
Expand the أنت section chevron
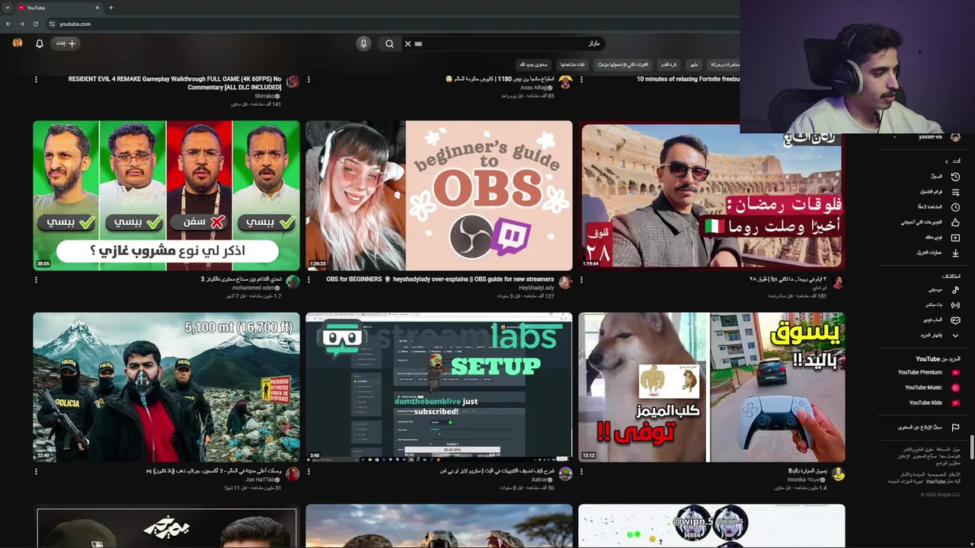tap(947, 161)
